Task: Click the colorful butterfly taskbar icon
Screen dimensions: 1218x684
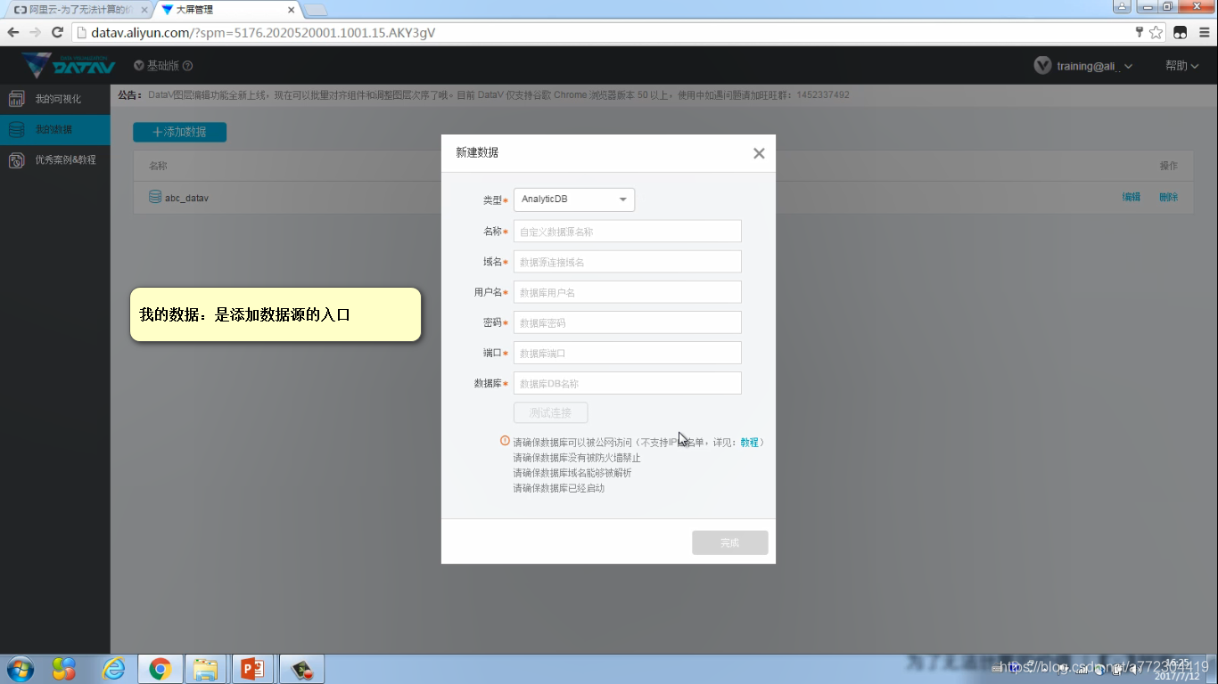Action: [x=64, y=669]
